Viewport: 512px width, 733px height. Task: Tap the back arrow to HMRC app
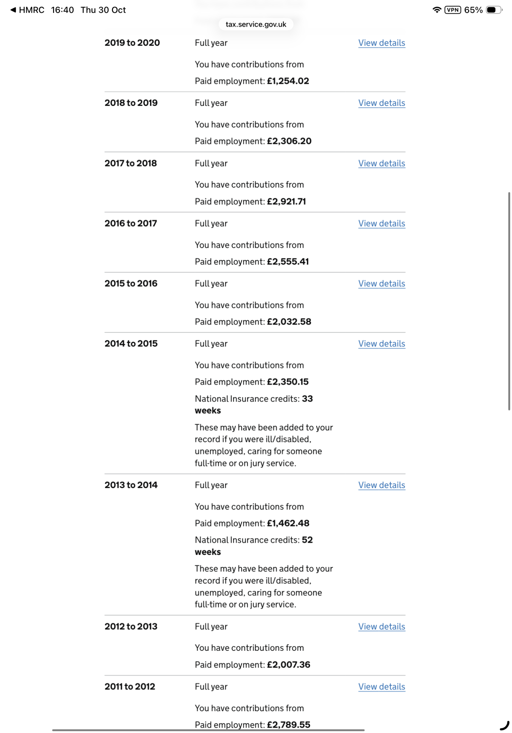13,10
